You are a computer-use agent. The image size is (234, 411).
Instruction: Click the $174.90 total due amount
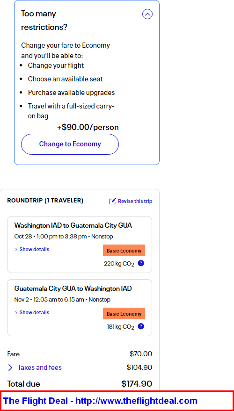136,384
